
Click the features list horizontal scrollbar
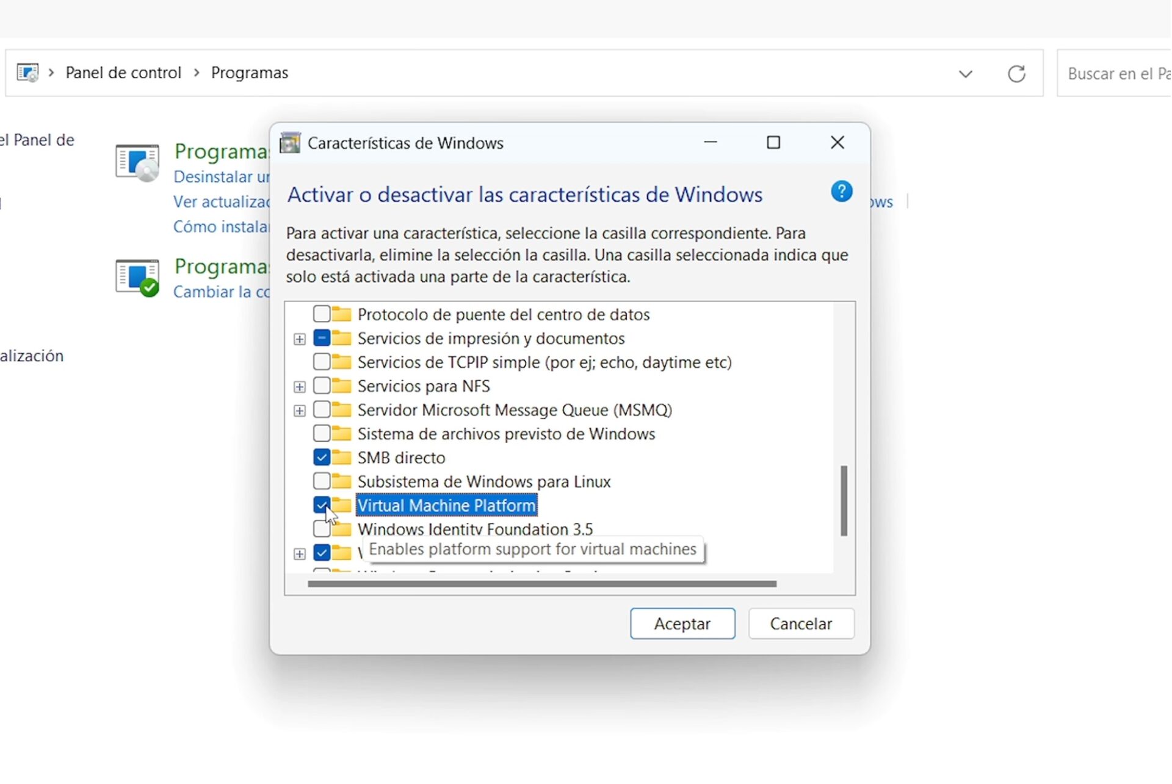coord(542,584)
